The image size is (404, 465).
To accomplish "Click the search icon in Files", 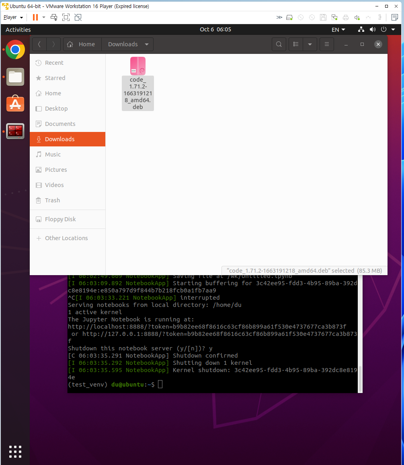I will coord(279,44).
